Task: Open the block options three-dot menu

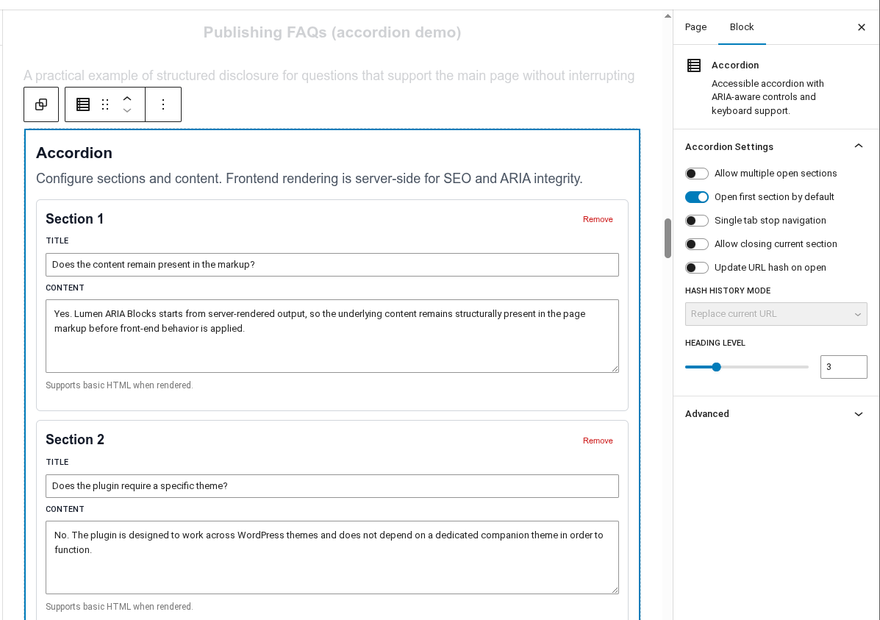Action: (163, 104)
